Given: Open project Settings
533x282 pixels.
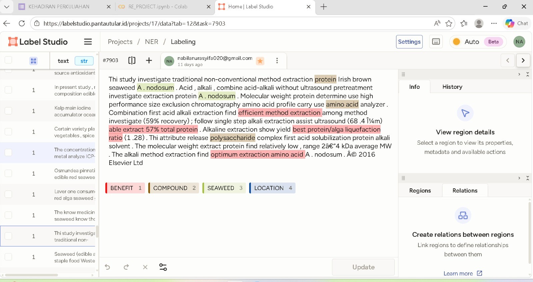Looking at the screenshot, I should click(409, 42).
